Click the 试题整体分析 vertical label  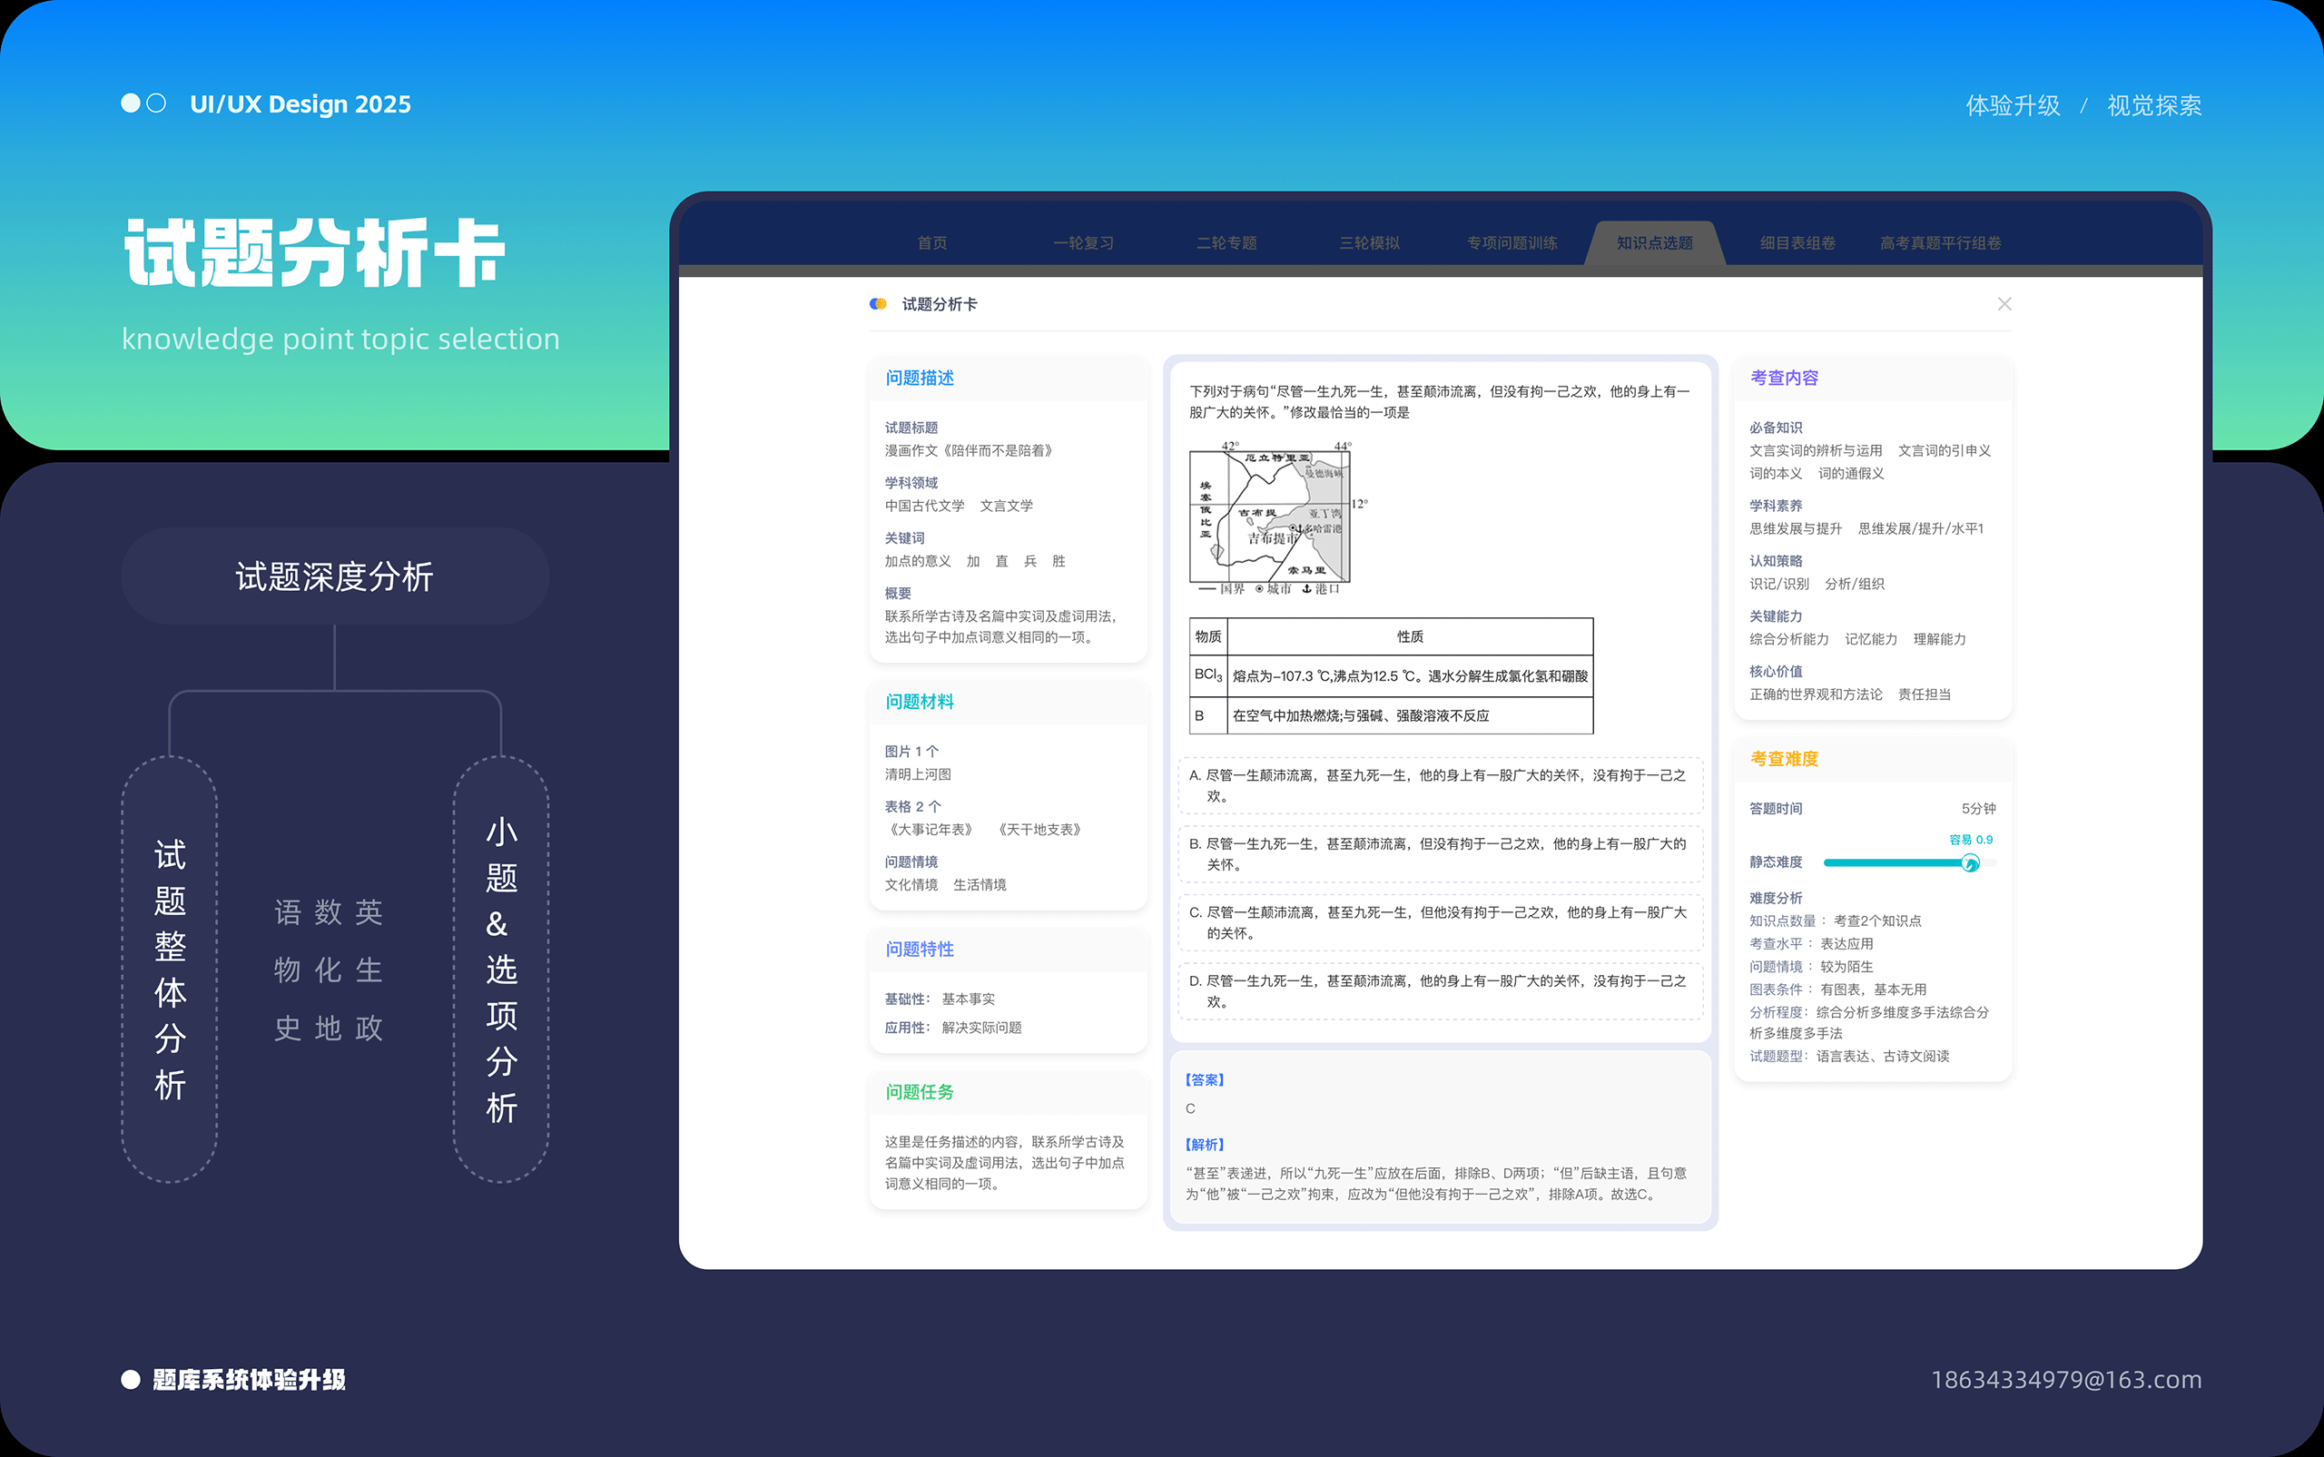click(170, 970)
